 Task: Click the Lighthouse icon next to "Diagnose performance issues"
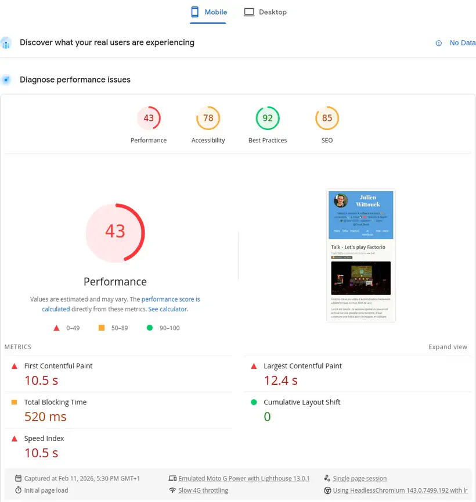coord(6,78)
